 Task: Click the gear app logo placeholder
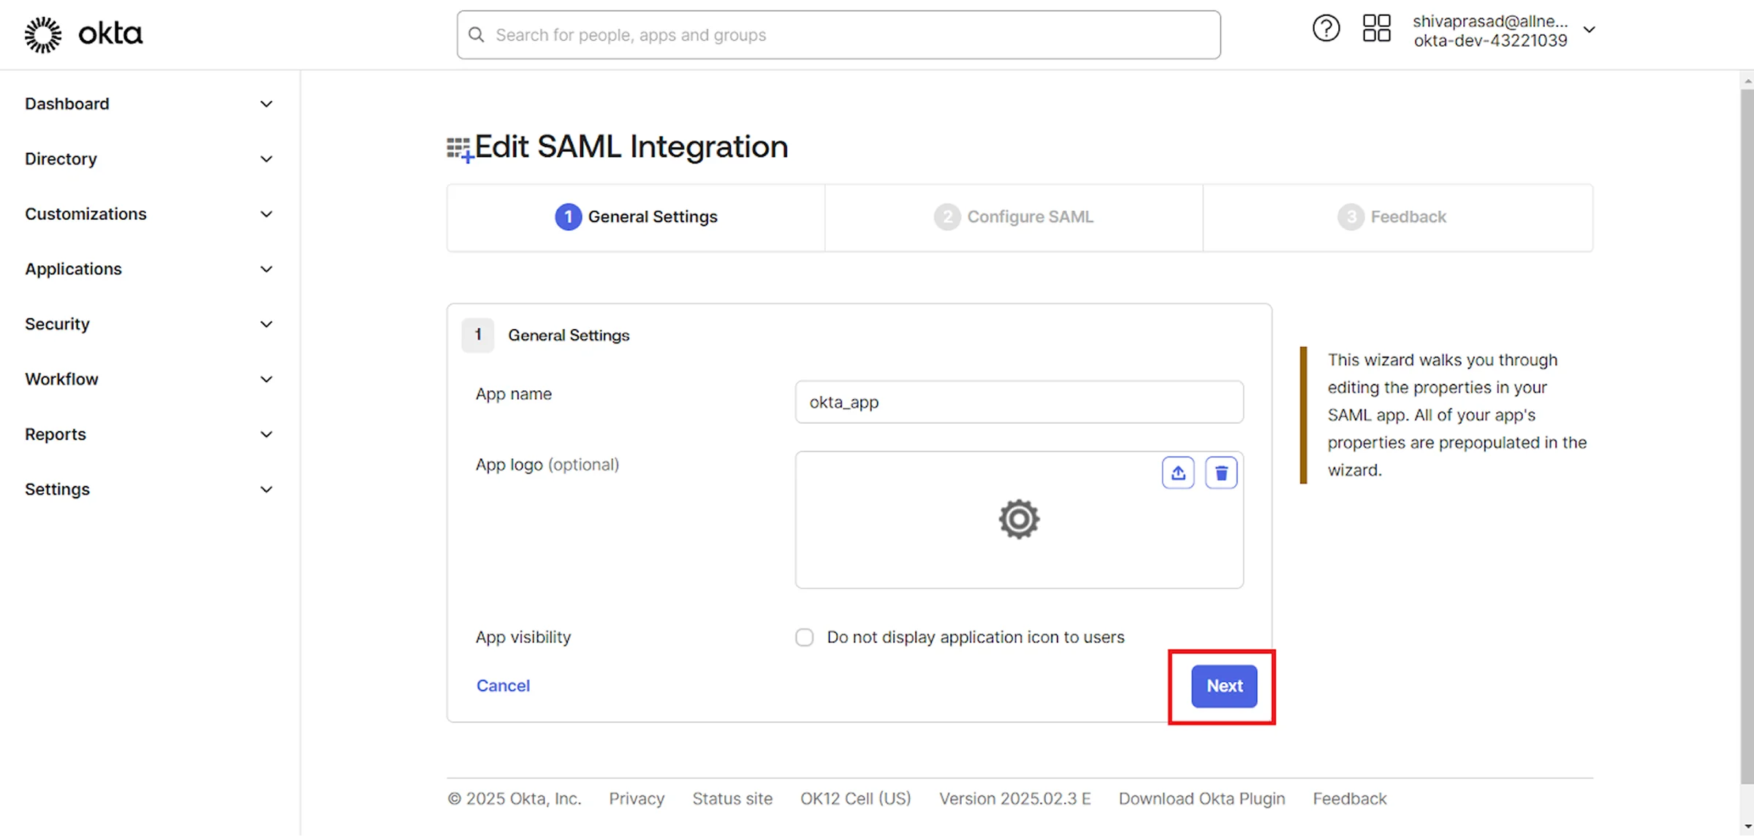(1019, 520)
